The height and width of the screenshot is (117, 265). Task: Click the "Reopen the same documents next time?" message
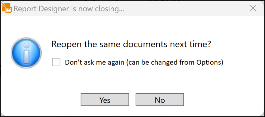pyautogui.click(x=131, y=44)
